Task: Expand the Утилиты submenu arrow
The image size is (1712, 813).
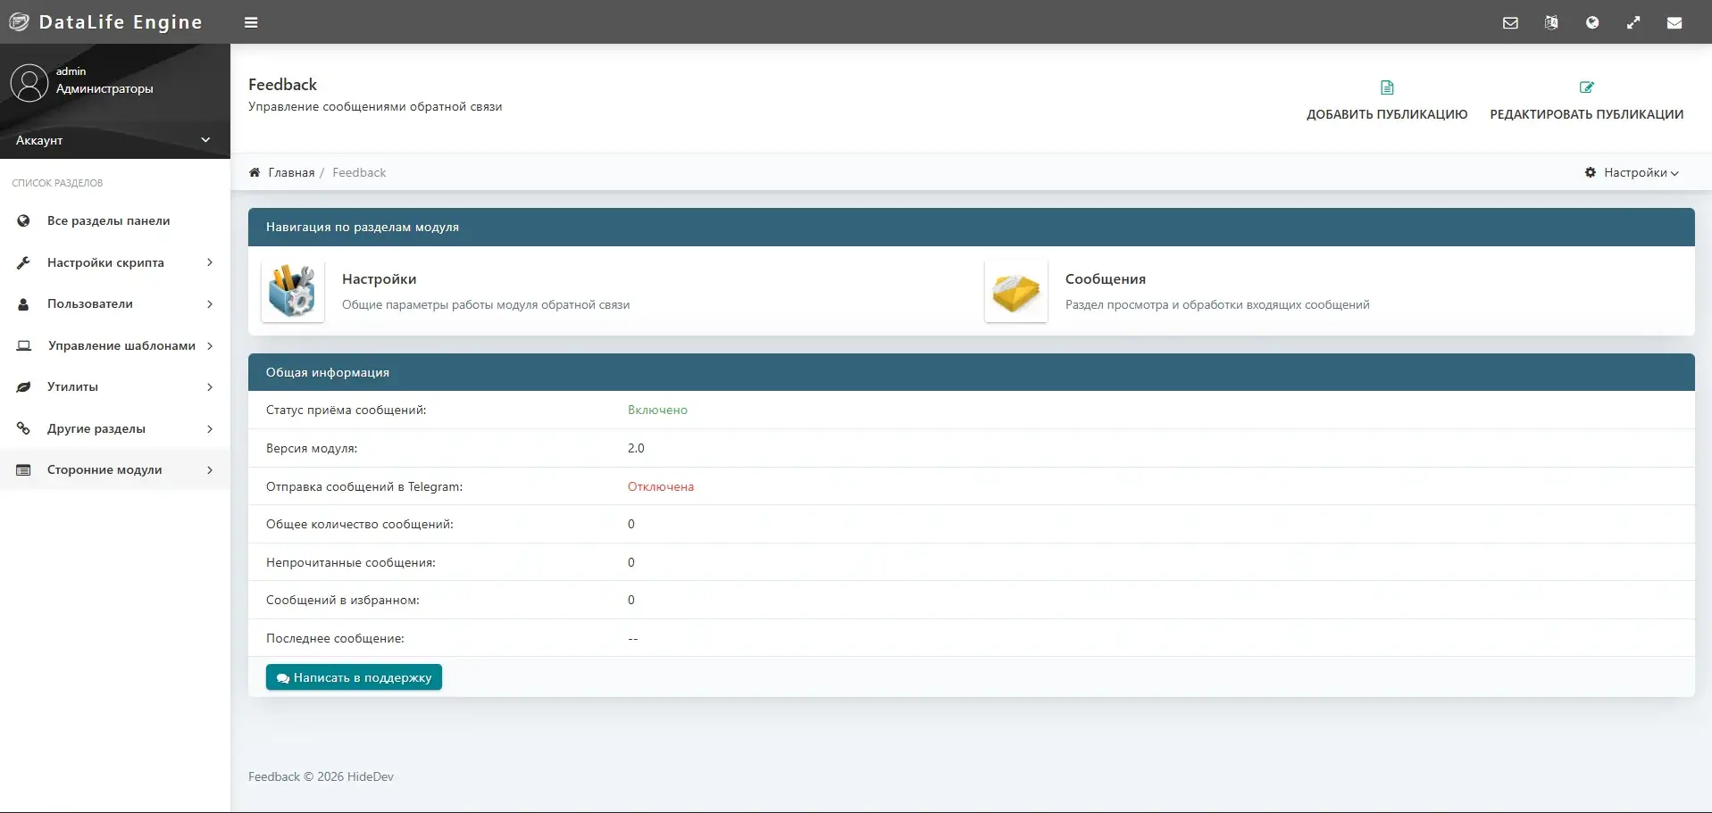Action: click(x=210, y=387)
